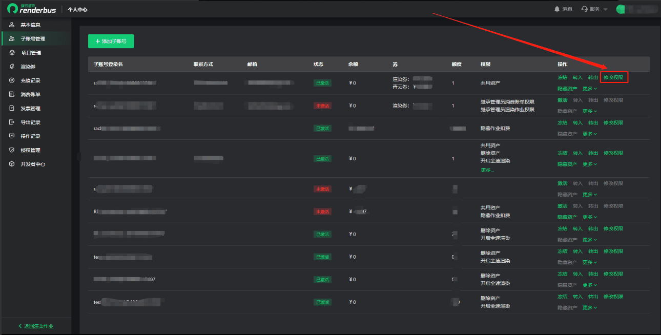Click 修改权限 highlighted in the red box
This screenshot has width=661, height=335.
613,77
